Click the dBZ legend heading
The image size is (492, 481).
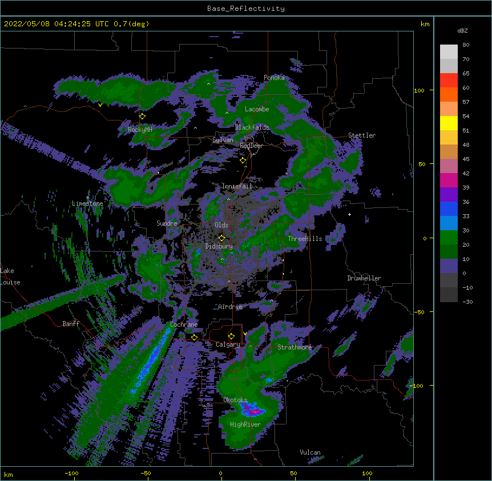tap(462, 31)
